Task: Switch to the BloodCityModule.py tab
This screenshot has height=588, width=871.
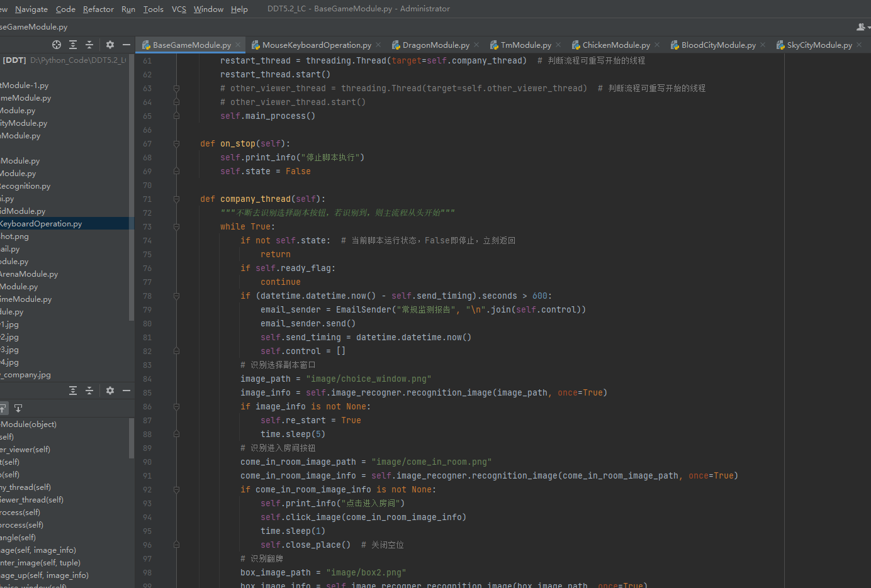Action: pos(718,45)
